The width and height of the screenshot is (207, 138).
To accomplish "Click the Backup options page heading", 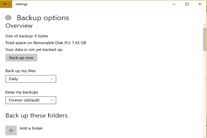I will pos(43,18).
